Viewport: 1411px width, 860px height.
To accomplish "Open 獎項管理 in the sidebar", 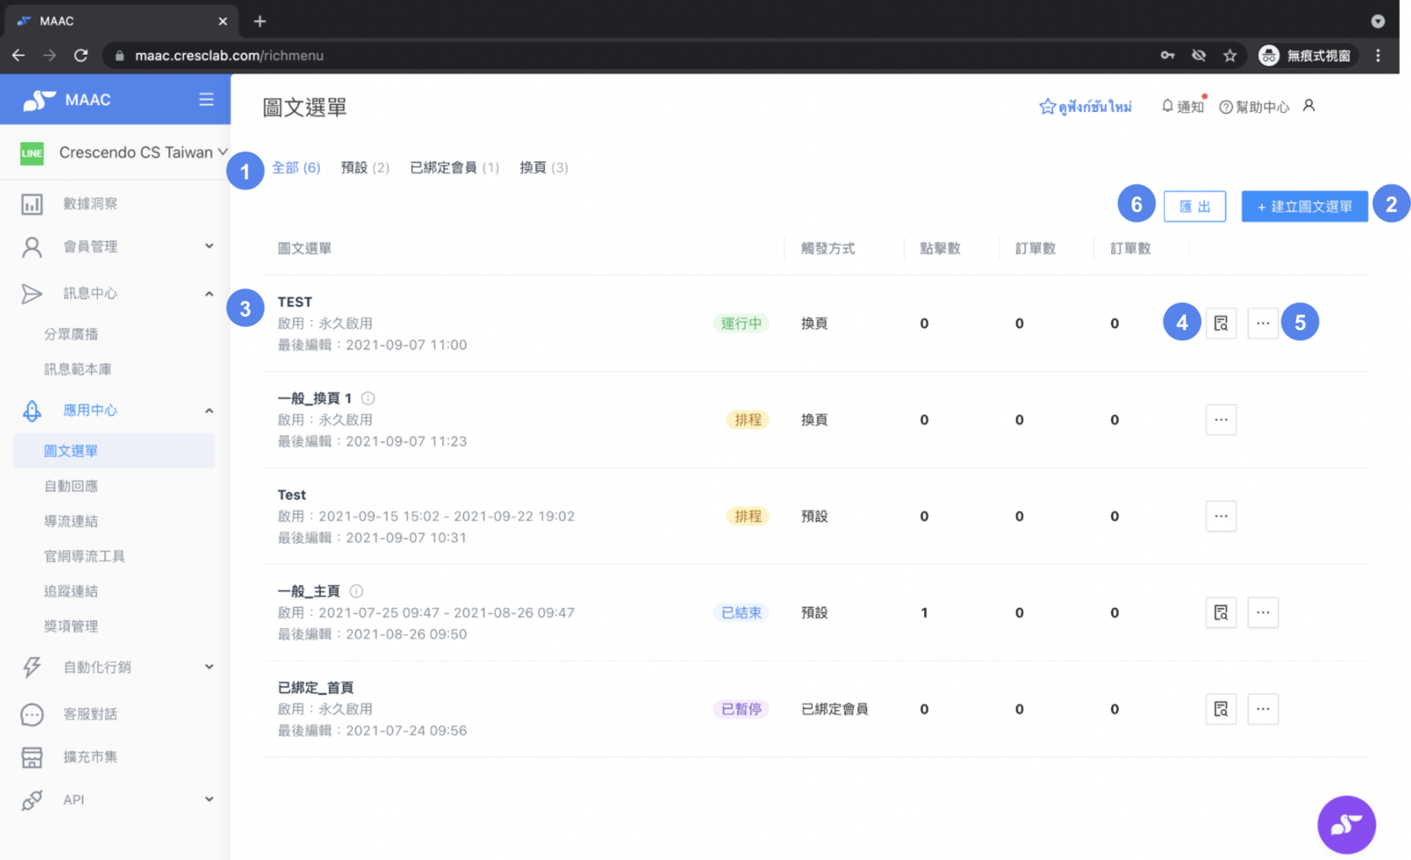I will (71, 626).
